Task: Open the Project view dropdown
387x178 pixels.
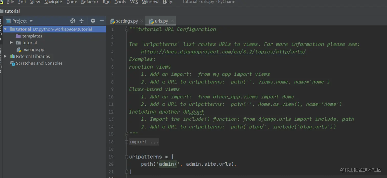Action: point(31,21)
